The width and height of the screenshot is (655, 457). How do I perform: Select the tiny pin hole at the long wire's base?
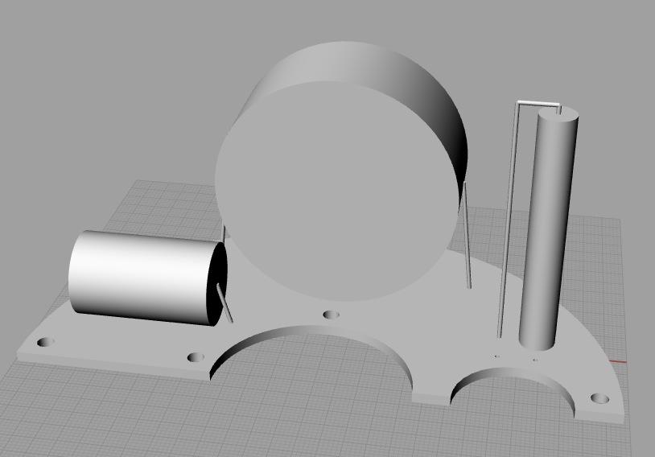(x=496, y=356)
